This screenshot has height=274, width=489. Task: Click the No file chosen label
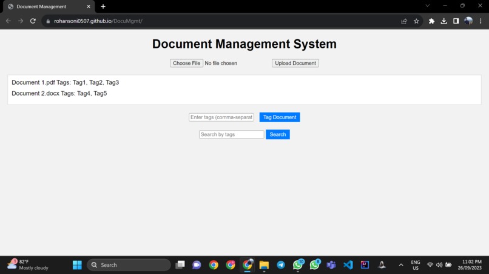pos(221,63)
